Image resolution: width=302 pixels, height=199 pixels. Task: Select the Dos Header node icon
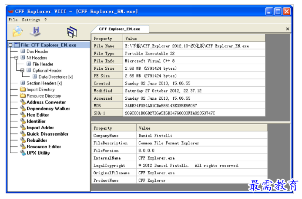coord(23,51)
